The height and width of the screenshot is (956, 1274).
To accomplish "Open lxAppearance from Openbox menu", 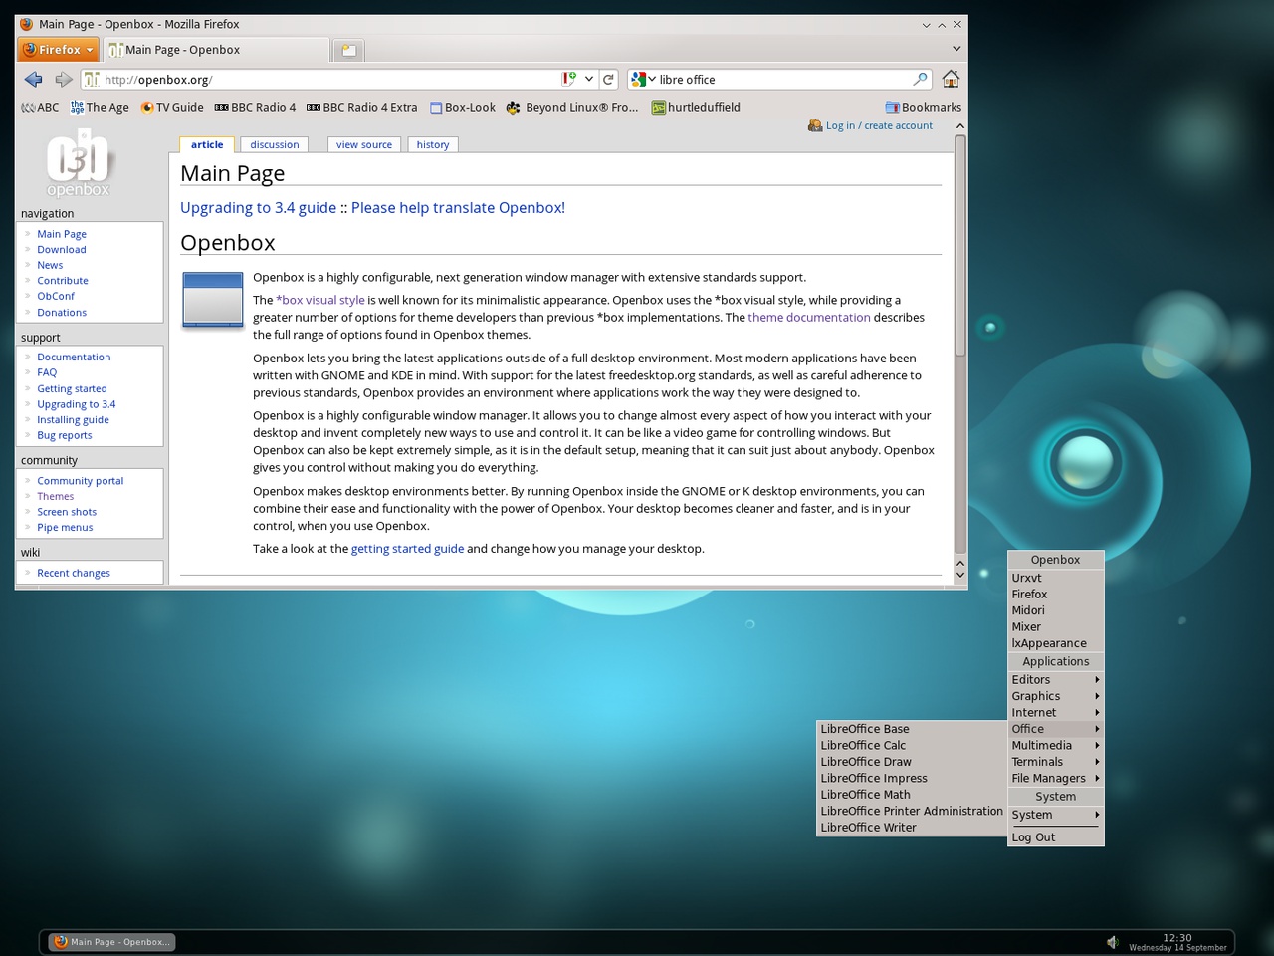I will point(1056,643).
